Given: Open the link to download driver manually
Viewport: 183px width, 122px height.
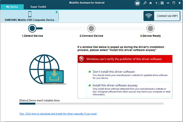Looking at the screenshot, I should coord(58,114).
